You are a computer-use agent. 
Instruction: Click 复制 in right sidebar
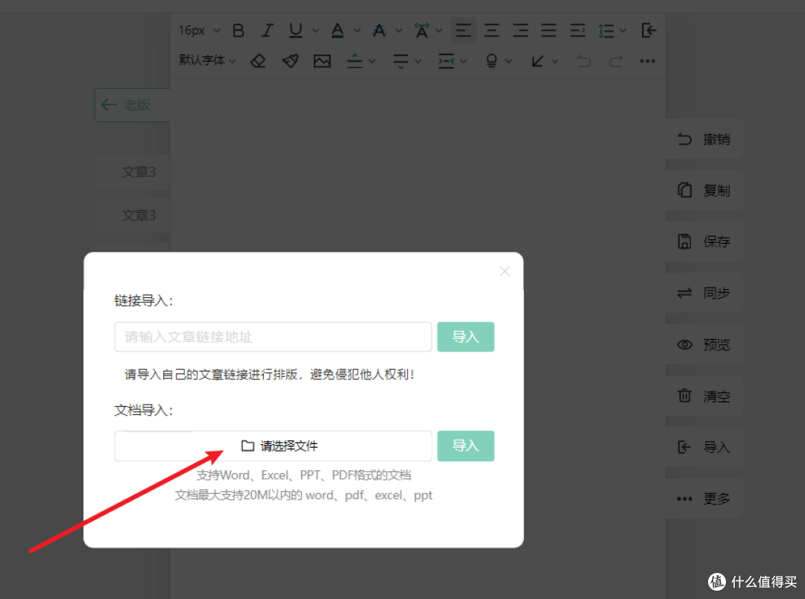[704, 191]
